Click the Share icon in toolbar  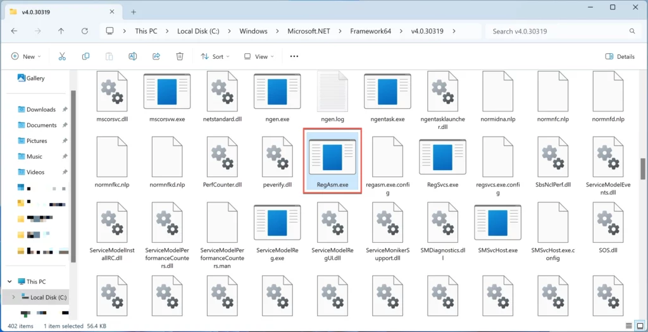(x=156, y=56)
